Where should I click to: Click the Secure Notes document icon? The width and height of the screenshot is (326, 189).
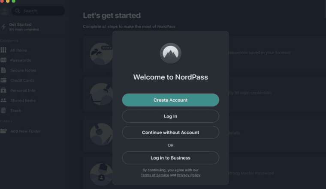coord(3,70)
